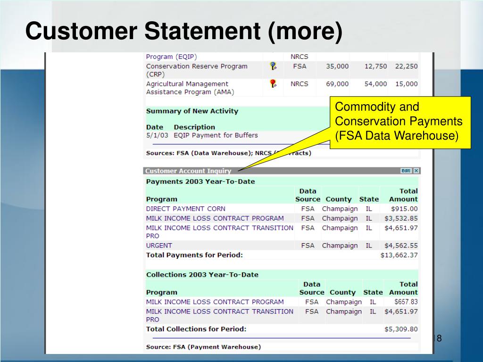Select the $657.83 collection amount

(406, 302)
